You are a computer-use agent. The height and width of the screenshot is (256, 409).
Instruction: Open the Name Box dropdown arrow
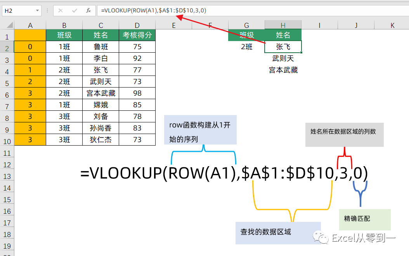point(37,10)
